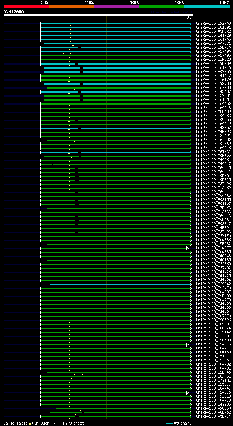The height and width of the screenshot is (426, 233).
Task: Select the UniRef100_Q1EP45 label
Action: 213,372
